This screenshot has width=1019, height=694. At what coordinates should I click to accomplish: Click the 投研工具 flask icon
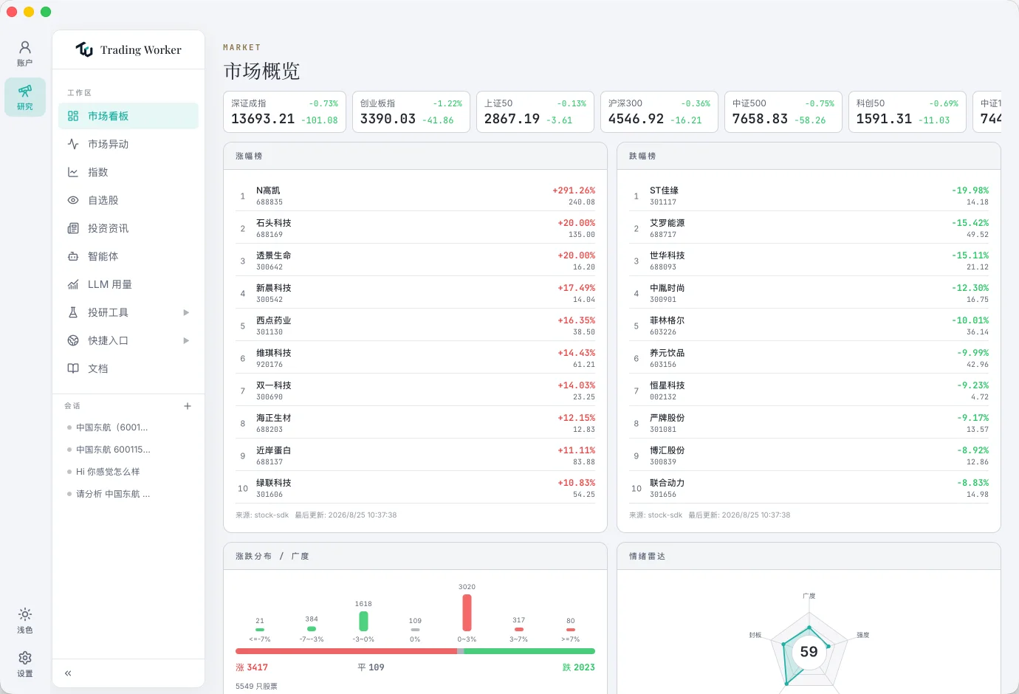(73, 312)
